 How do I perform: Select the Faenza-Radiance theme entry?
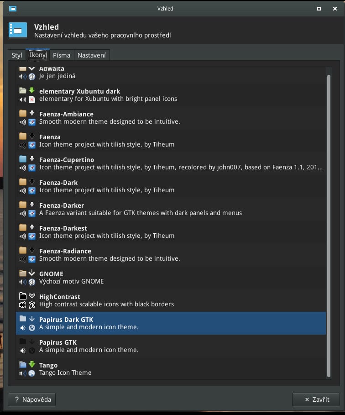(x=65, y=251)
